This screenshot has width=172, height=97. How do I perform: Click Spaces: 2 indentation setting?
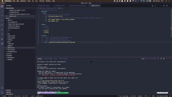tap(140, 96)
